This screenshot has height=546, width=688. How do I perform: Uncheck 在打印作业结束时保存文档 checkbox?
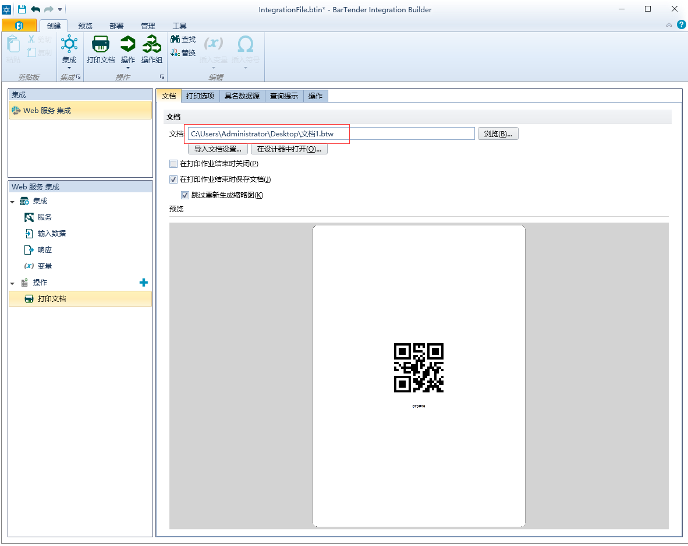pyautogui.click(x=173, y=179)
